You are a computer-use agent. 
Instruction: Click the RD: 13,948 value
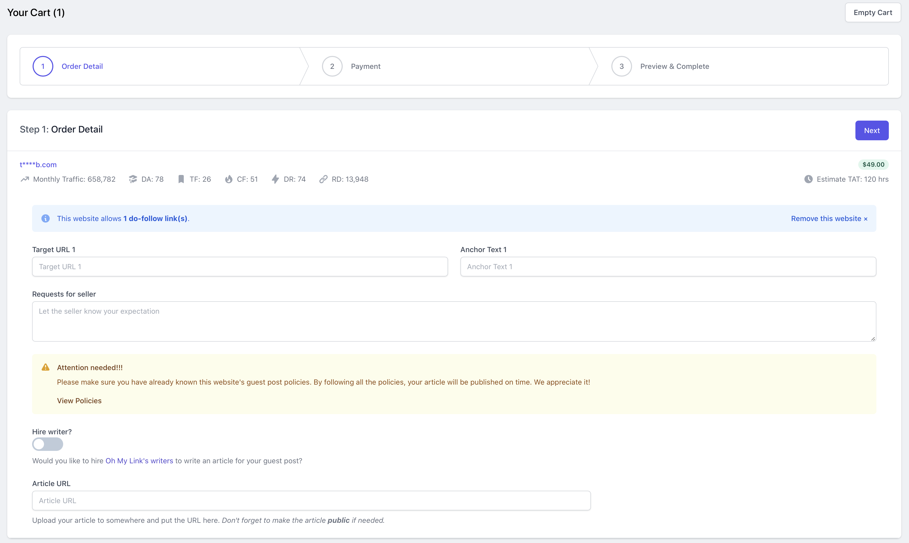click(x=350, y=179)
